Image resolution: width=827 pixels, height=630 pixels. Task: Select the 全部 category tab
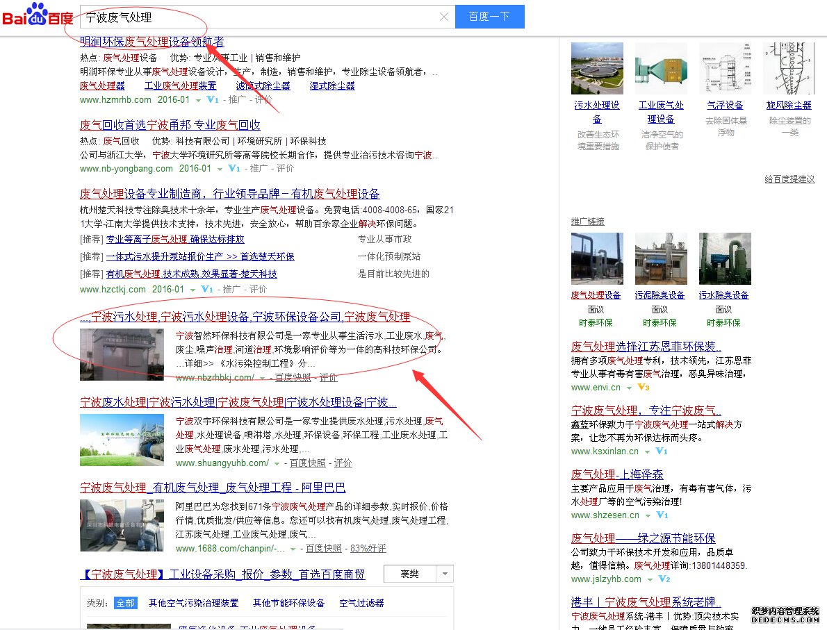tap(126, 603)
